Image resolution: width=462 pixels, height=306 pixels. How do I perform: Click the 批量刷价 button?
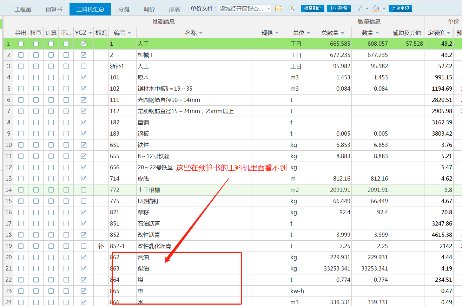click(312, 8)
